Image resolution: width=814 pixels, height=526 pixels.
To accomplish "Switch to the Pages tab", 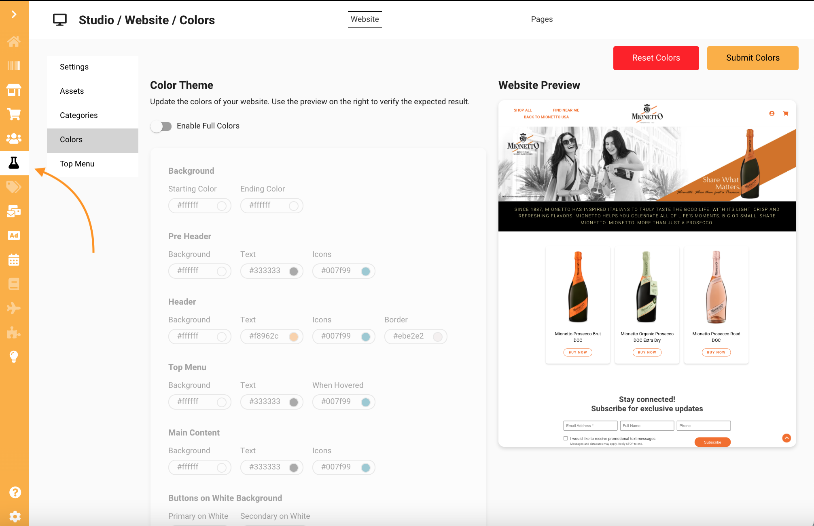I will [542, 19].
